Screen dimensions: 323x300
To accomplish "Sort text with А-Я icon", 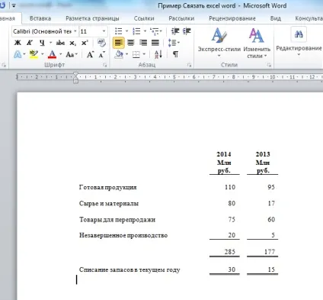I will 158,54.
